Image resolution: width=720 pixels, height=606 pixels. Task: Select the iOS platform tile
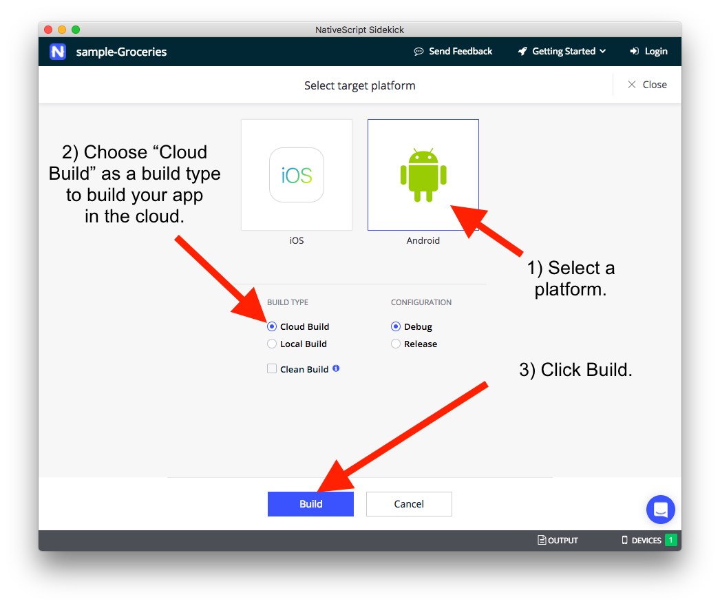click(296, 175)
